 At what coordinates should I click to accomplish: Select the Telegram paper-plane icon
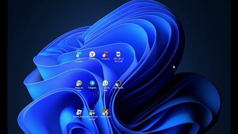click(92, 83)
